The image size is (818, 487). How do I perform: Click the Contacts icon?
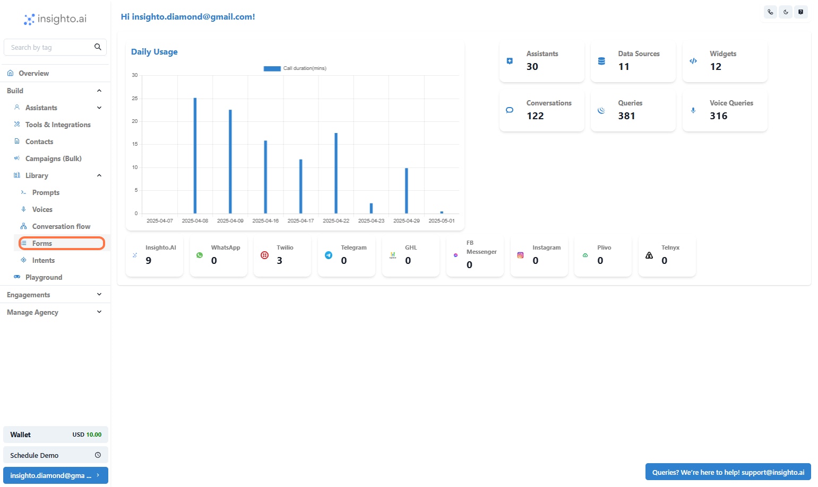(17, 141)
